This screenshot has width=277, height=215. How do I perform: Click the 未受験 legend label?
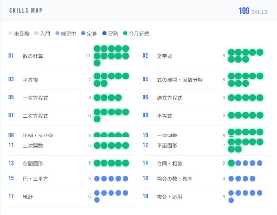22,34
